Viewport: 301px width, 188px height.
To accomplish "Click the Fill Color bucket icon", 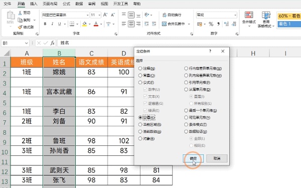I will [x=84, y=24].
